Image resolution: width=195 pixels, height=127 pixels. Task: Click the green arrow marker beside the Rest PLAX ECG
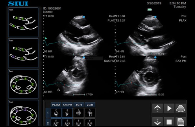pos(46,38)
